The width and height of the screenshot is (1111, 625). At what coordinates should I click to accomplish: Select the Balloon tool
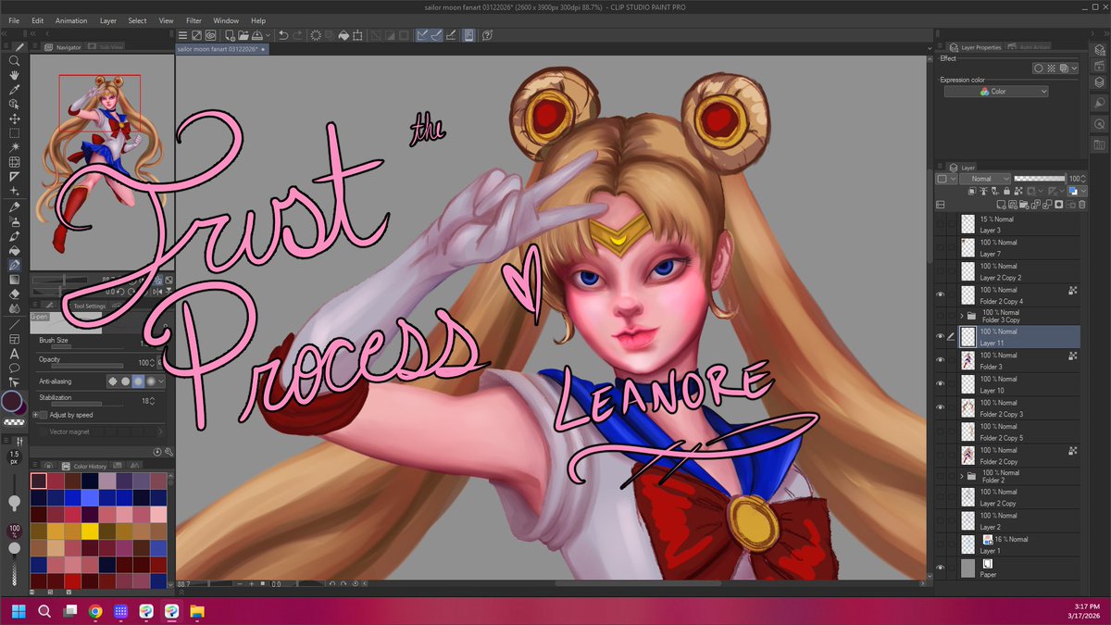14,367
